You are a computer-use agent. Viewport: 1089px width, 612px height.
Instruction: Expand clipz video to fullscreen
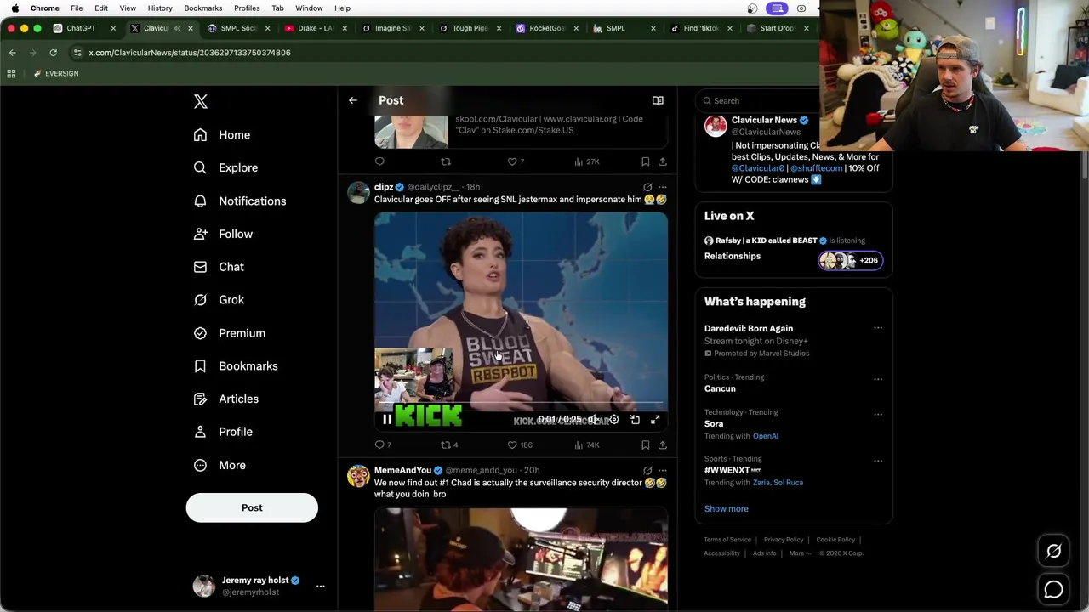pos(655,419)
